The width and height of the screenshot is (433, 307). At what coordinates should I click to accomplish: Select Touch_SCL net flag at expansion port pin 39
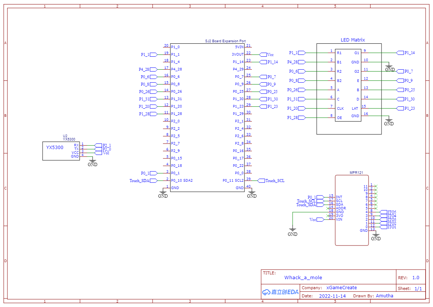point(271,181)
